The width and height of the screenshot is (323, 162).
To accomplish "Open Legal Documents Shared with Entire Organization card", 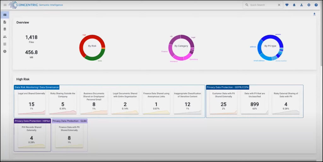I will 125,103.
